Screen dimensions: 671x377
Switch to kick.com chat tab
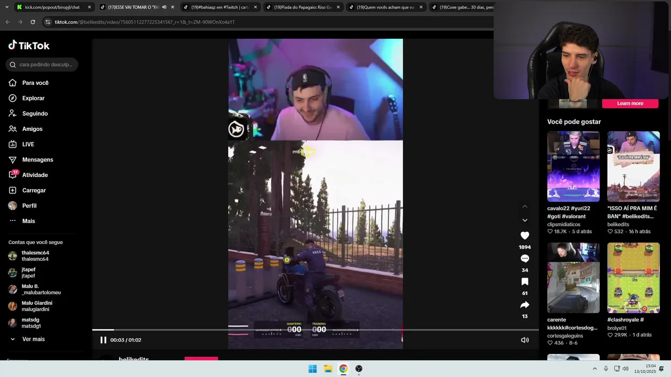[52, 7]
